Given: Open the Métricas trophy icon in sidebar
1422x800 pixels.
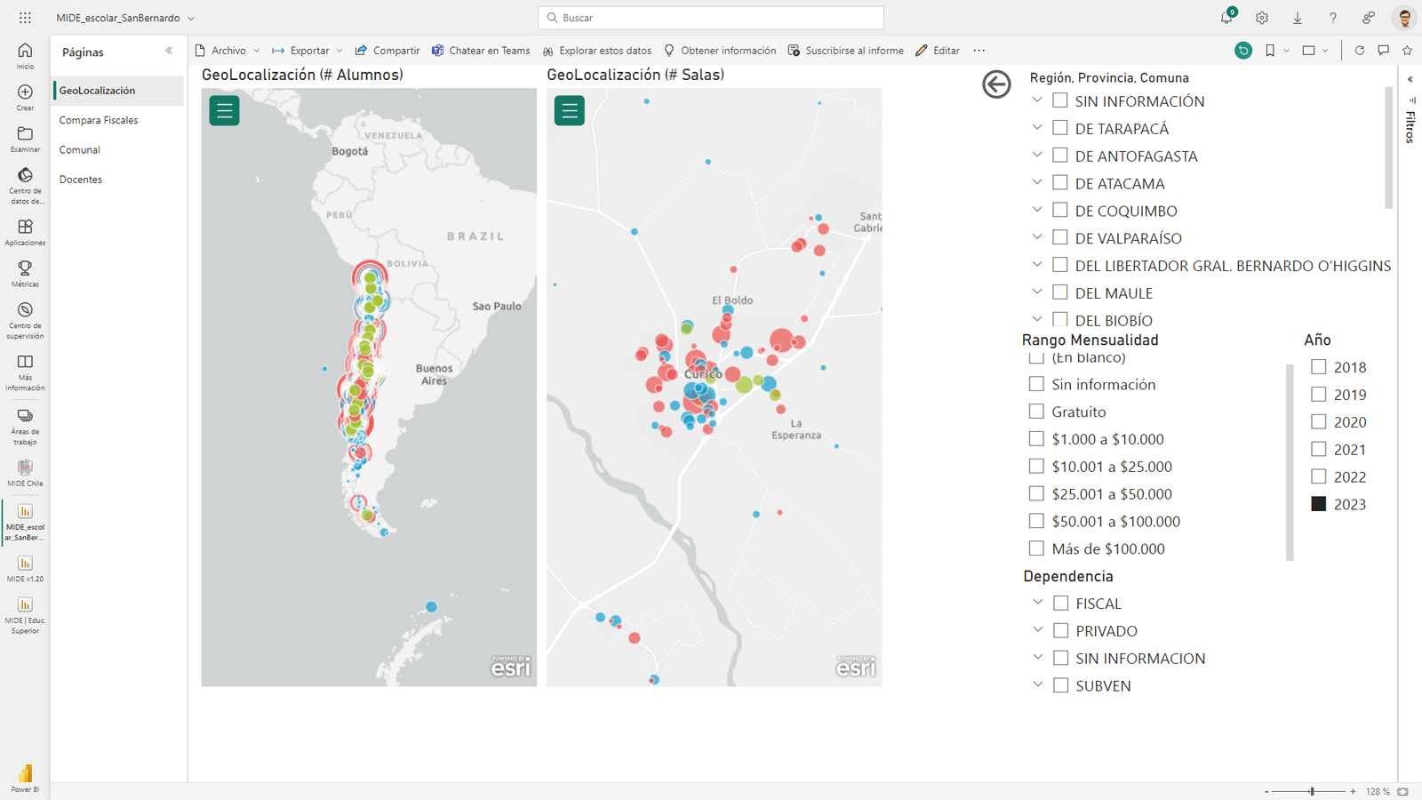Looking at the screenshot, I should click(x=25, y=273).
